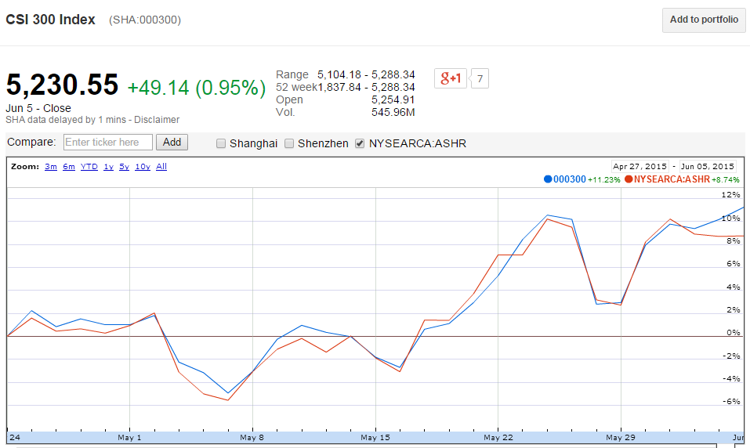Select the 10y zoom option
Viewport: 750px width, 448px height.
pyautogui.click(x=142, y=166)
